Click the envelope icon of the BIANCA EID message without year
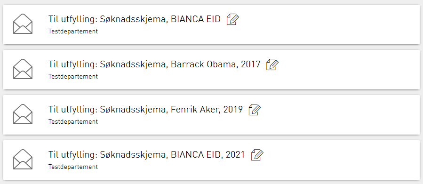The width and height of the screenshot is (423, 184). tap(23, 24)
